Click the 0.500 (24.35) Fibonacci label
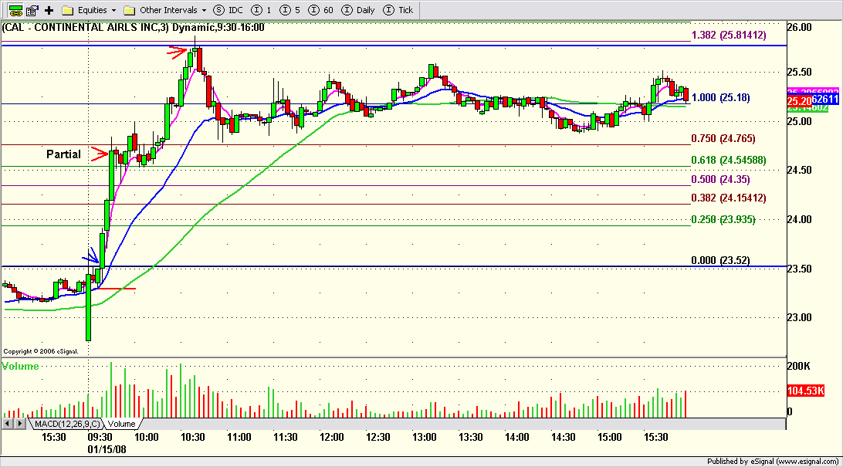Image resolution: width=843 pixels, height=467 pixels. [x=720, y=180]
